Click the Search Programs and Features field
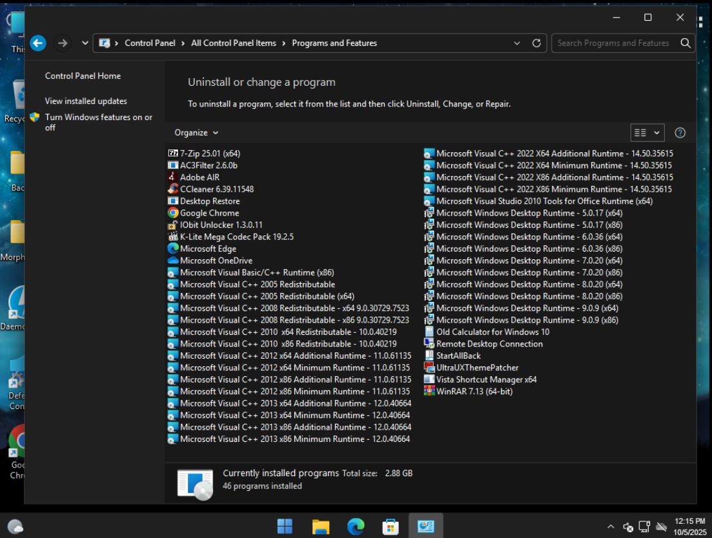The width and height of the screenshot is (712, 538). pos(613,43)
